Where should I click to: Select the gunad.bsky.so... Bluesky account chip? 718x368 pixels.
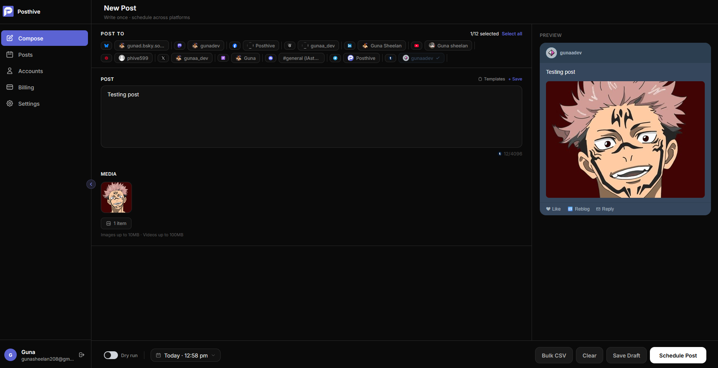(142, 46)
